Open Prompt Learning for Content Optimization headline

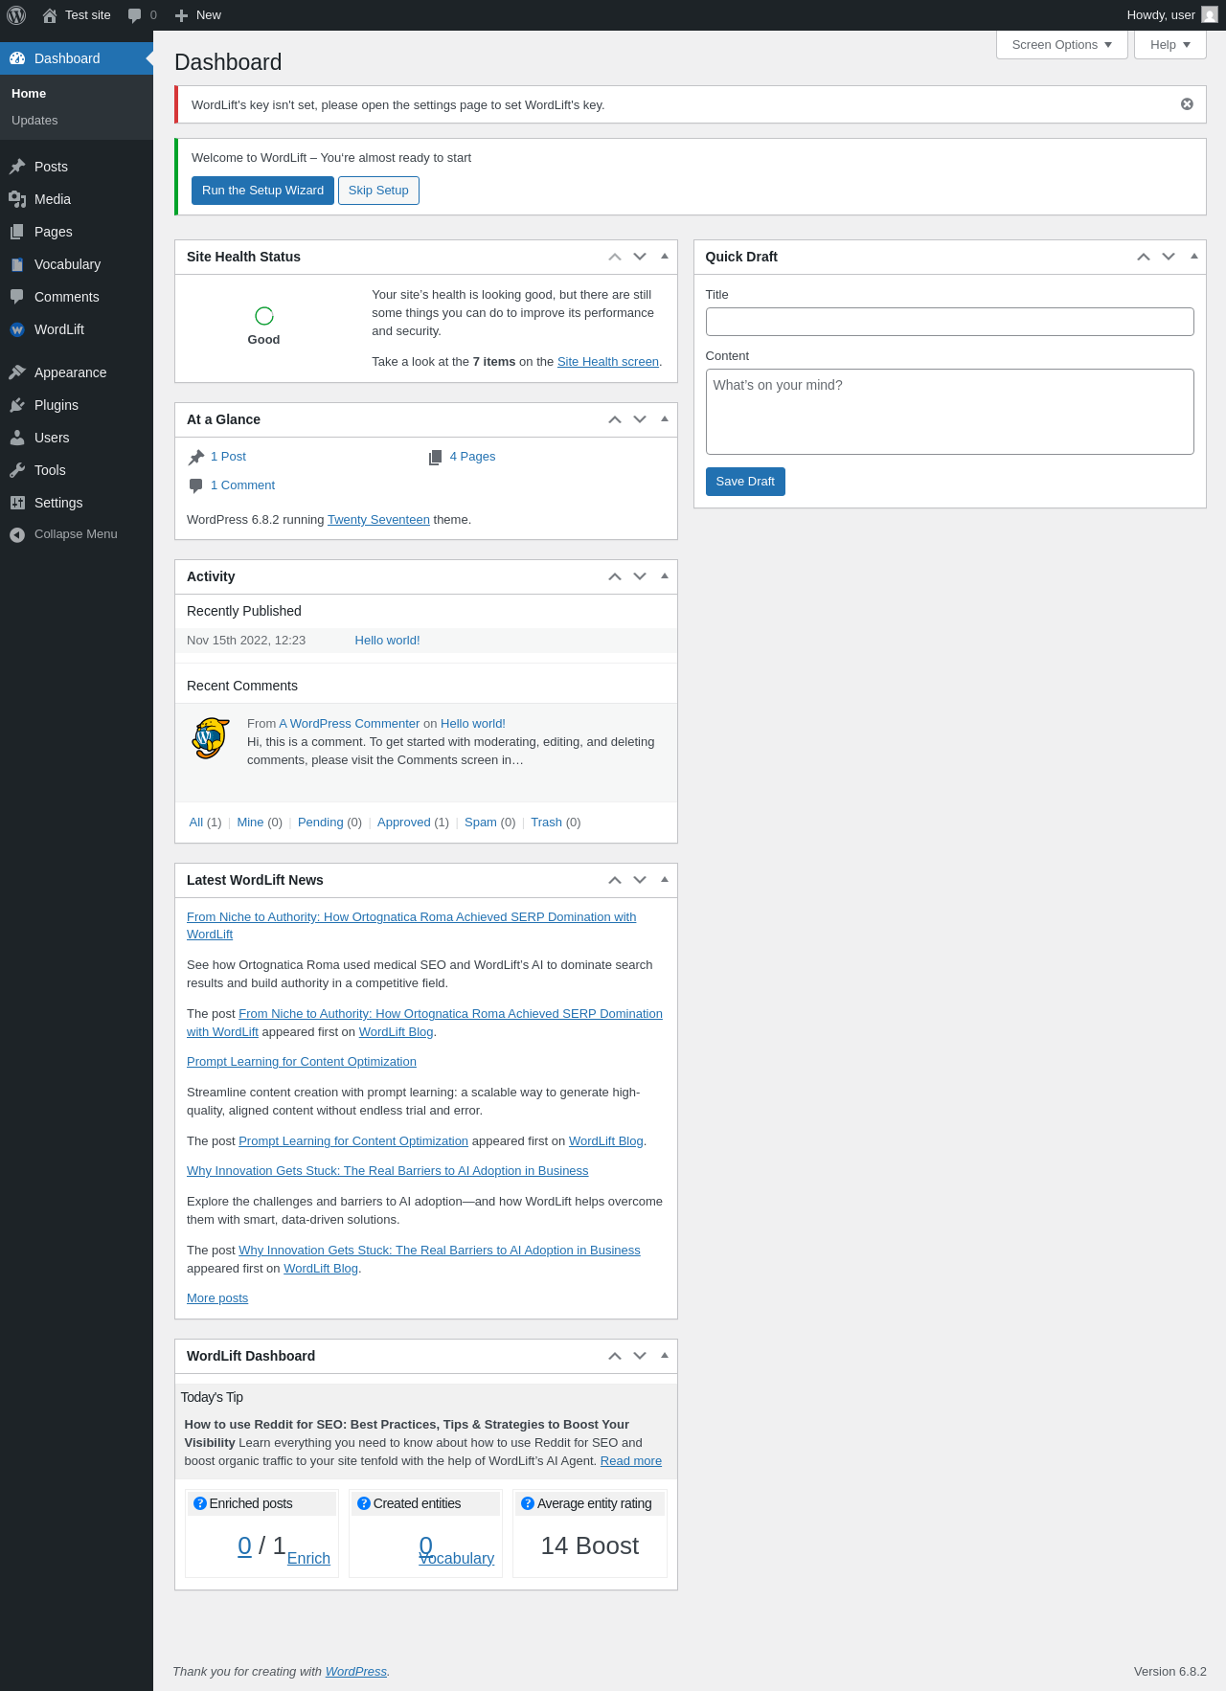click(x=302, y=1062)
